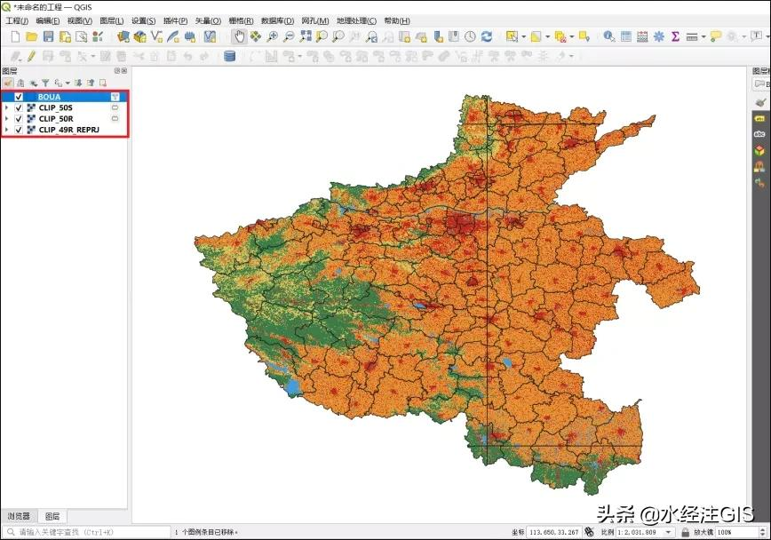Select the CLIP_49R_REPRJ layer name
This screenshot has height=540, width=771.
click(x=69, y=130)
